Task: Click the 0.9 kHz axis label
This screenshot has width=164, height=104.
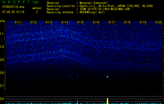Action: (2, 60)
